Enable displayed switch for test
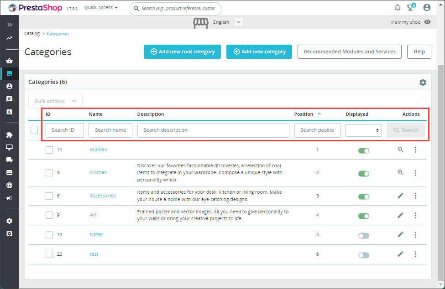Viewport: 445px width, 289px height. tap(364, 255)
